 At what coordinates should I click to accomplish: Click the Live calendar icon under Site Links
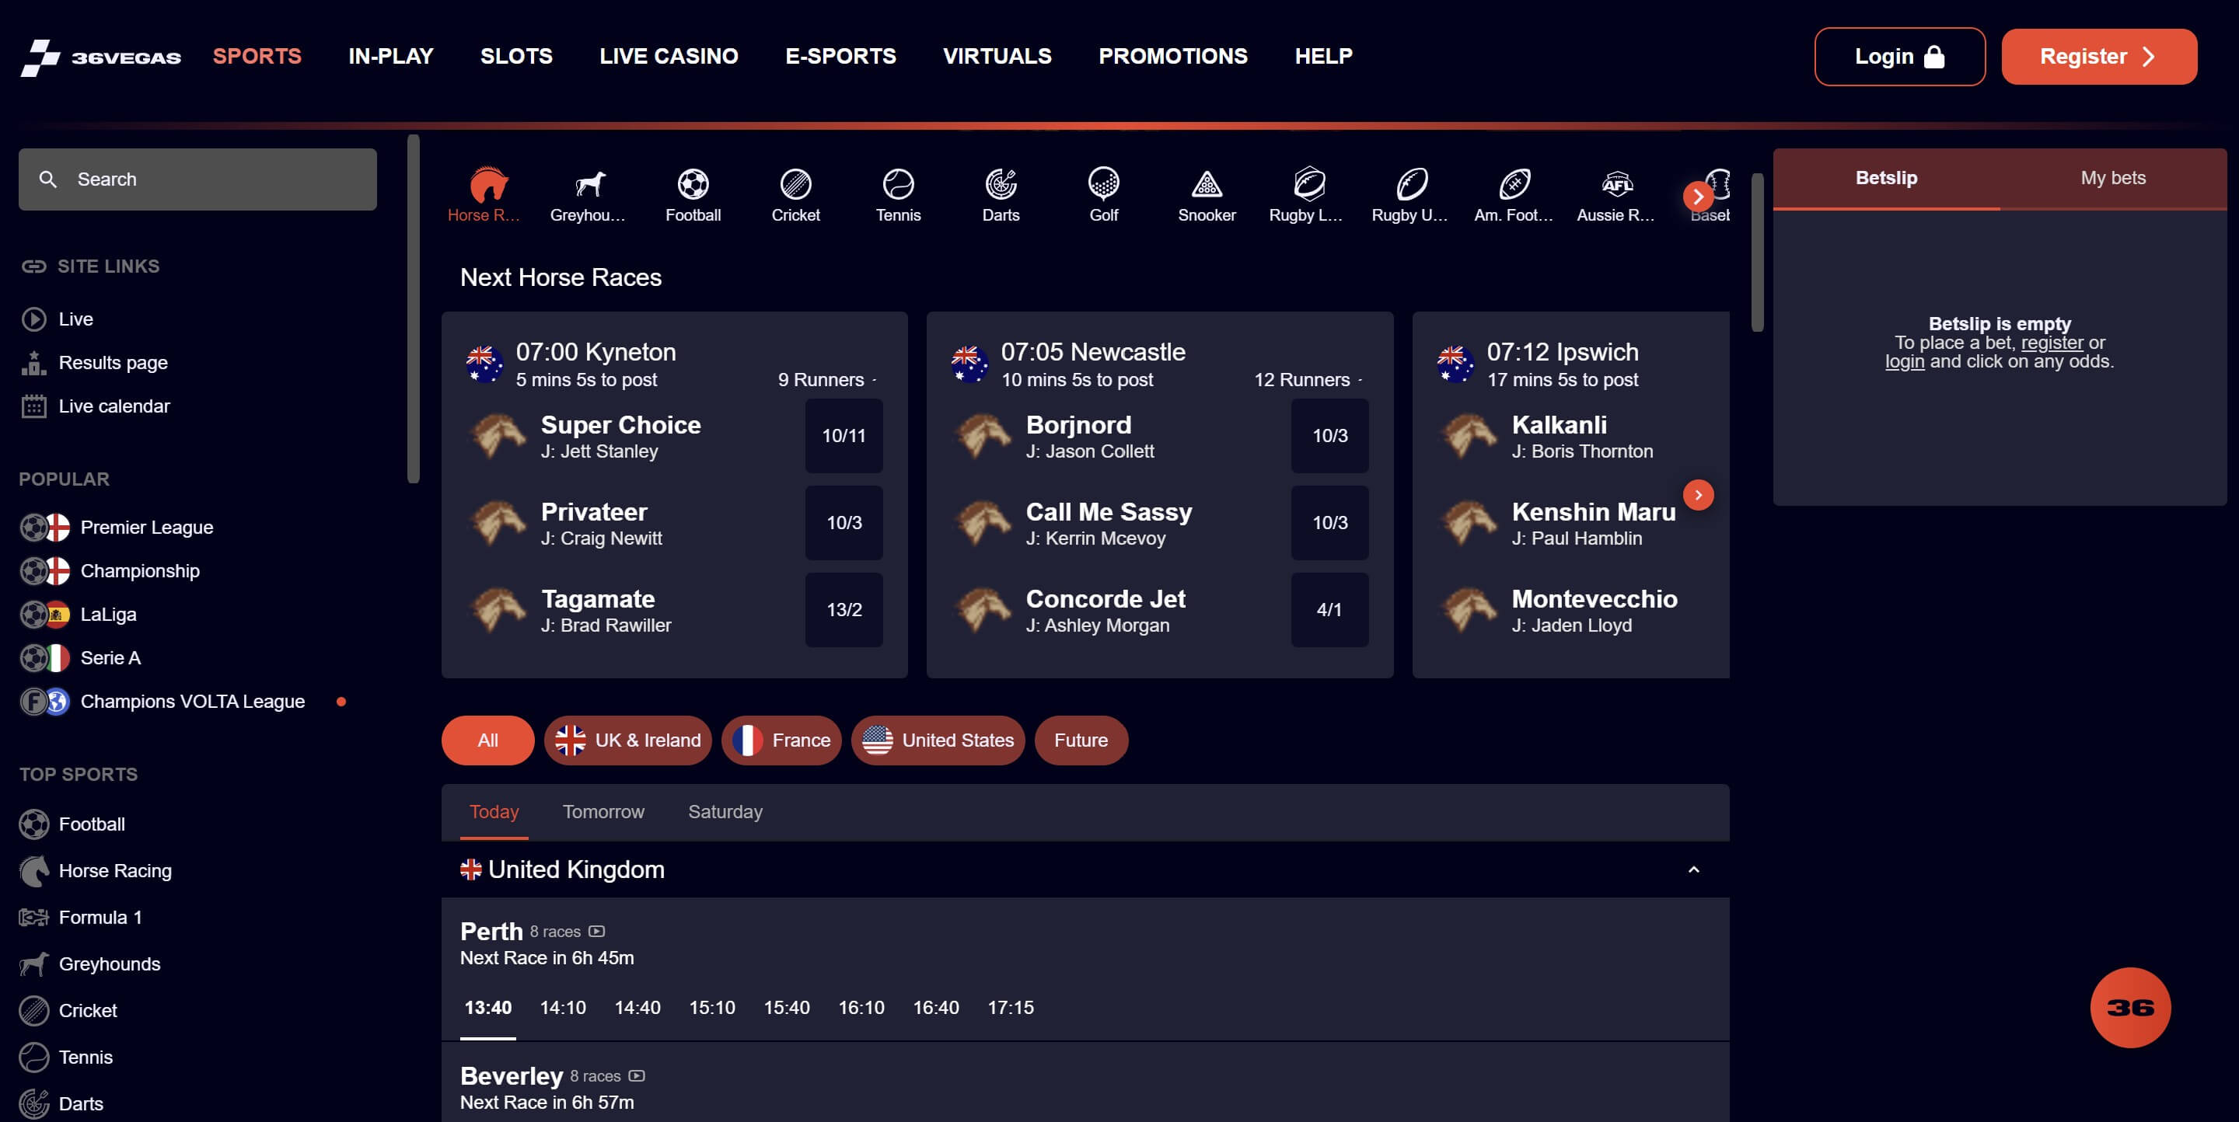point(34,406)
